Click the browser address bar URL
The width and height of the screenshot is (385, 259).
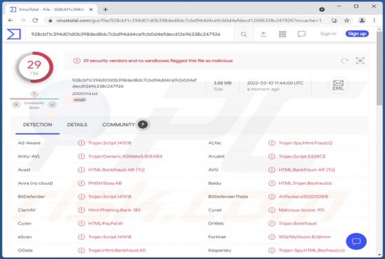pyautogui.click(x=188, y=21)
